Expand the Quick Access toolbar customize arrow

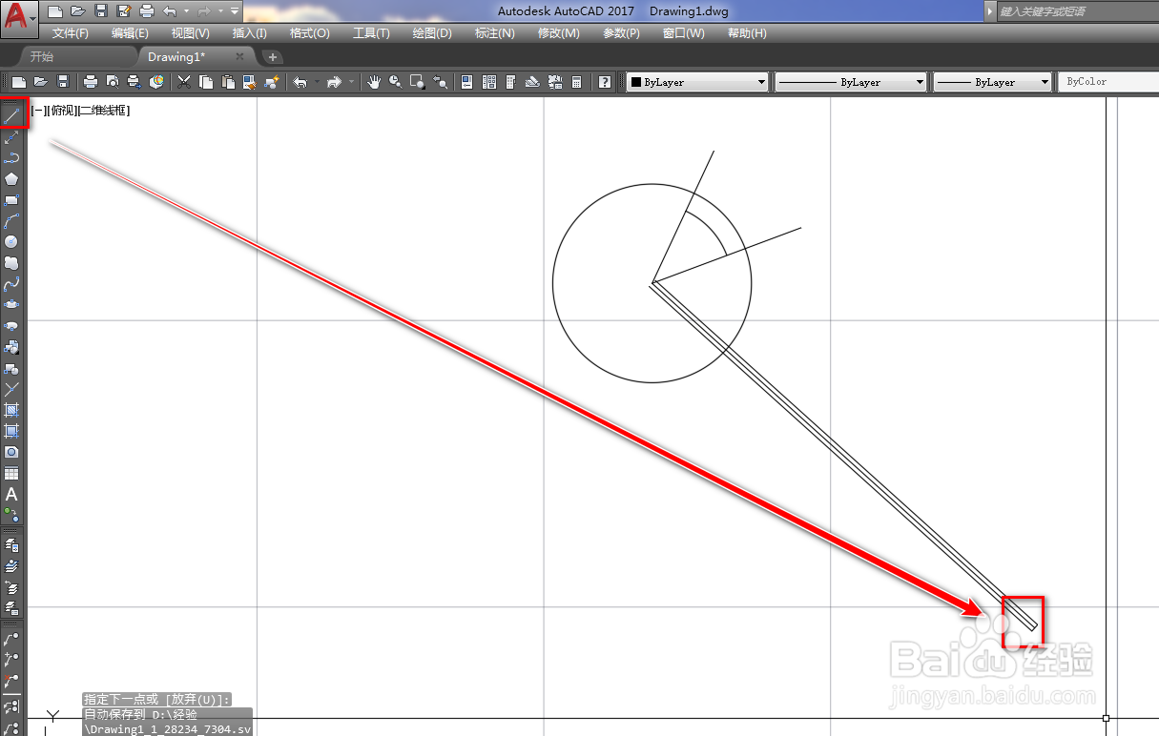point(235,11)
